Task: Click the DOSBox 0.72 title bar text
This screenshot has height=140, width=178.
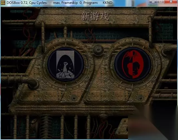Action: pyautogui.click(x=60, y=3)
